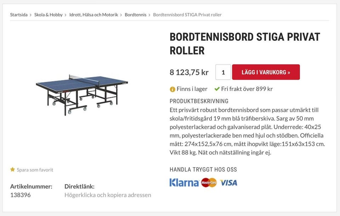The image size is (340, 216).
Task: Click the orange stock info icon
Action: pyautogui.click(x=172, y=89)
